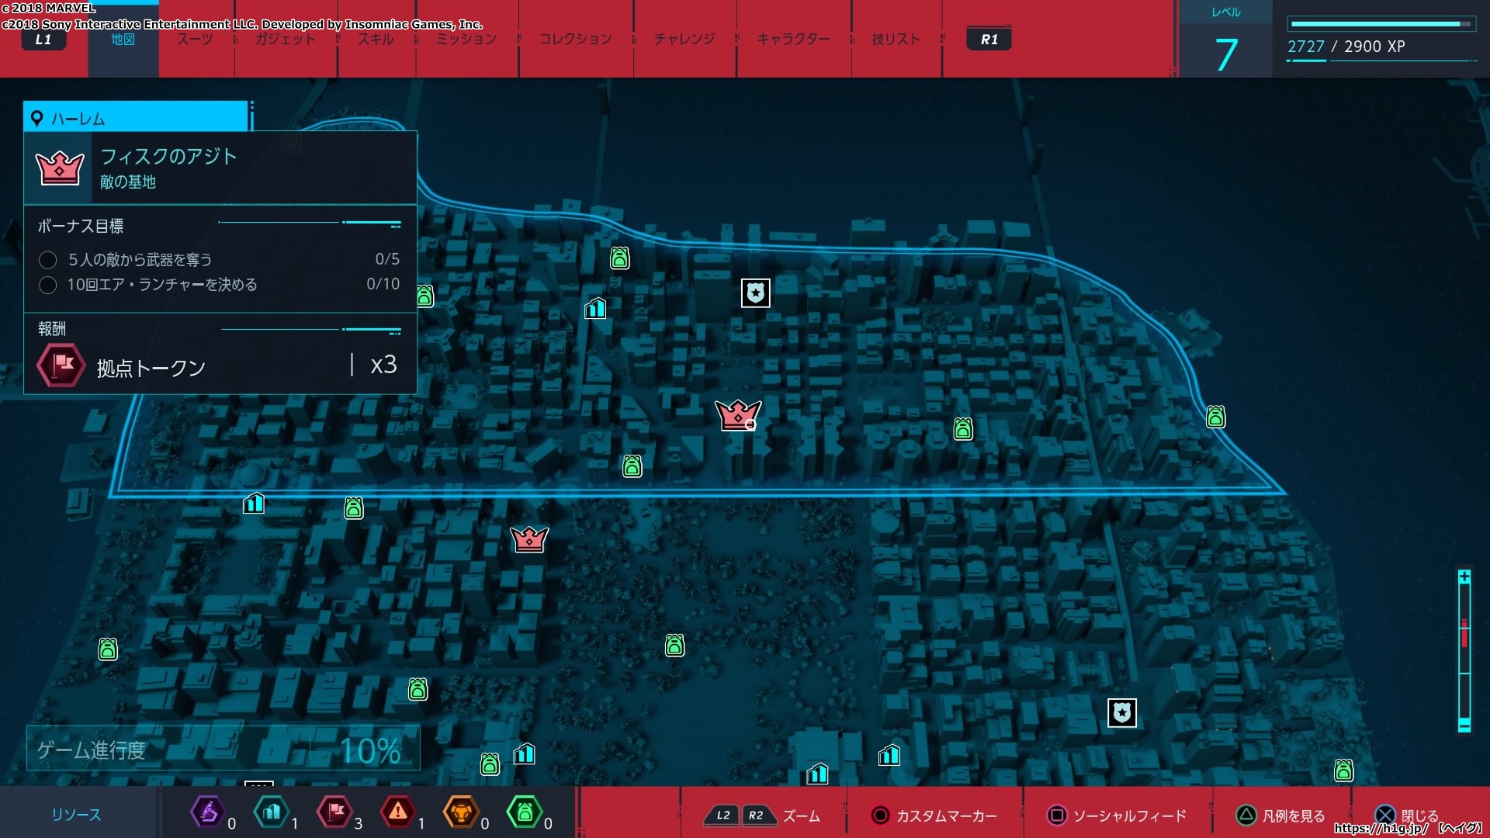Click the location pin next to ハーレム
This screenshot has height=838, width=1490.
(x=36, y=119)
